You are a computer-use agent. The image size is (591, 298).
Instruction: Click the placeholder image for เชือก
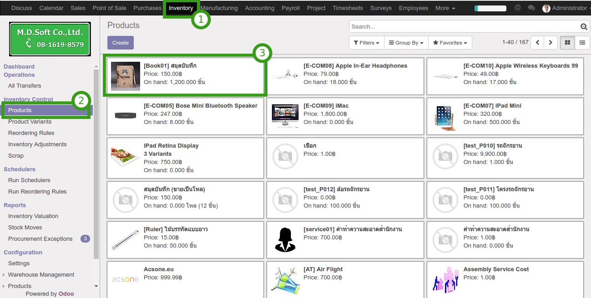285,156
